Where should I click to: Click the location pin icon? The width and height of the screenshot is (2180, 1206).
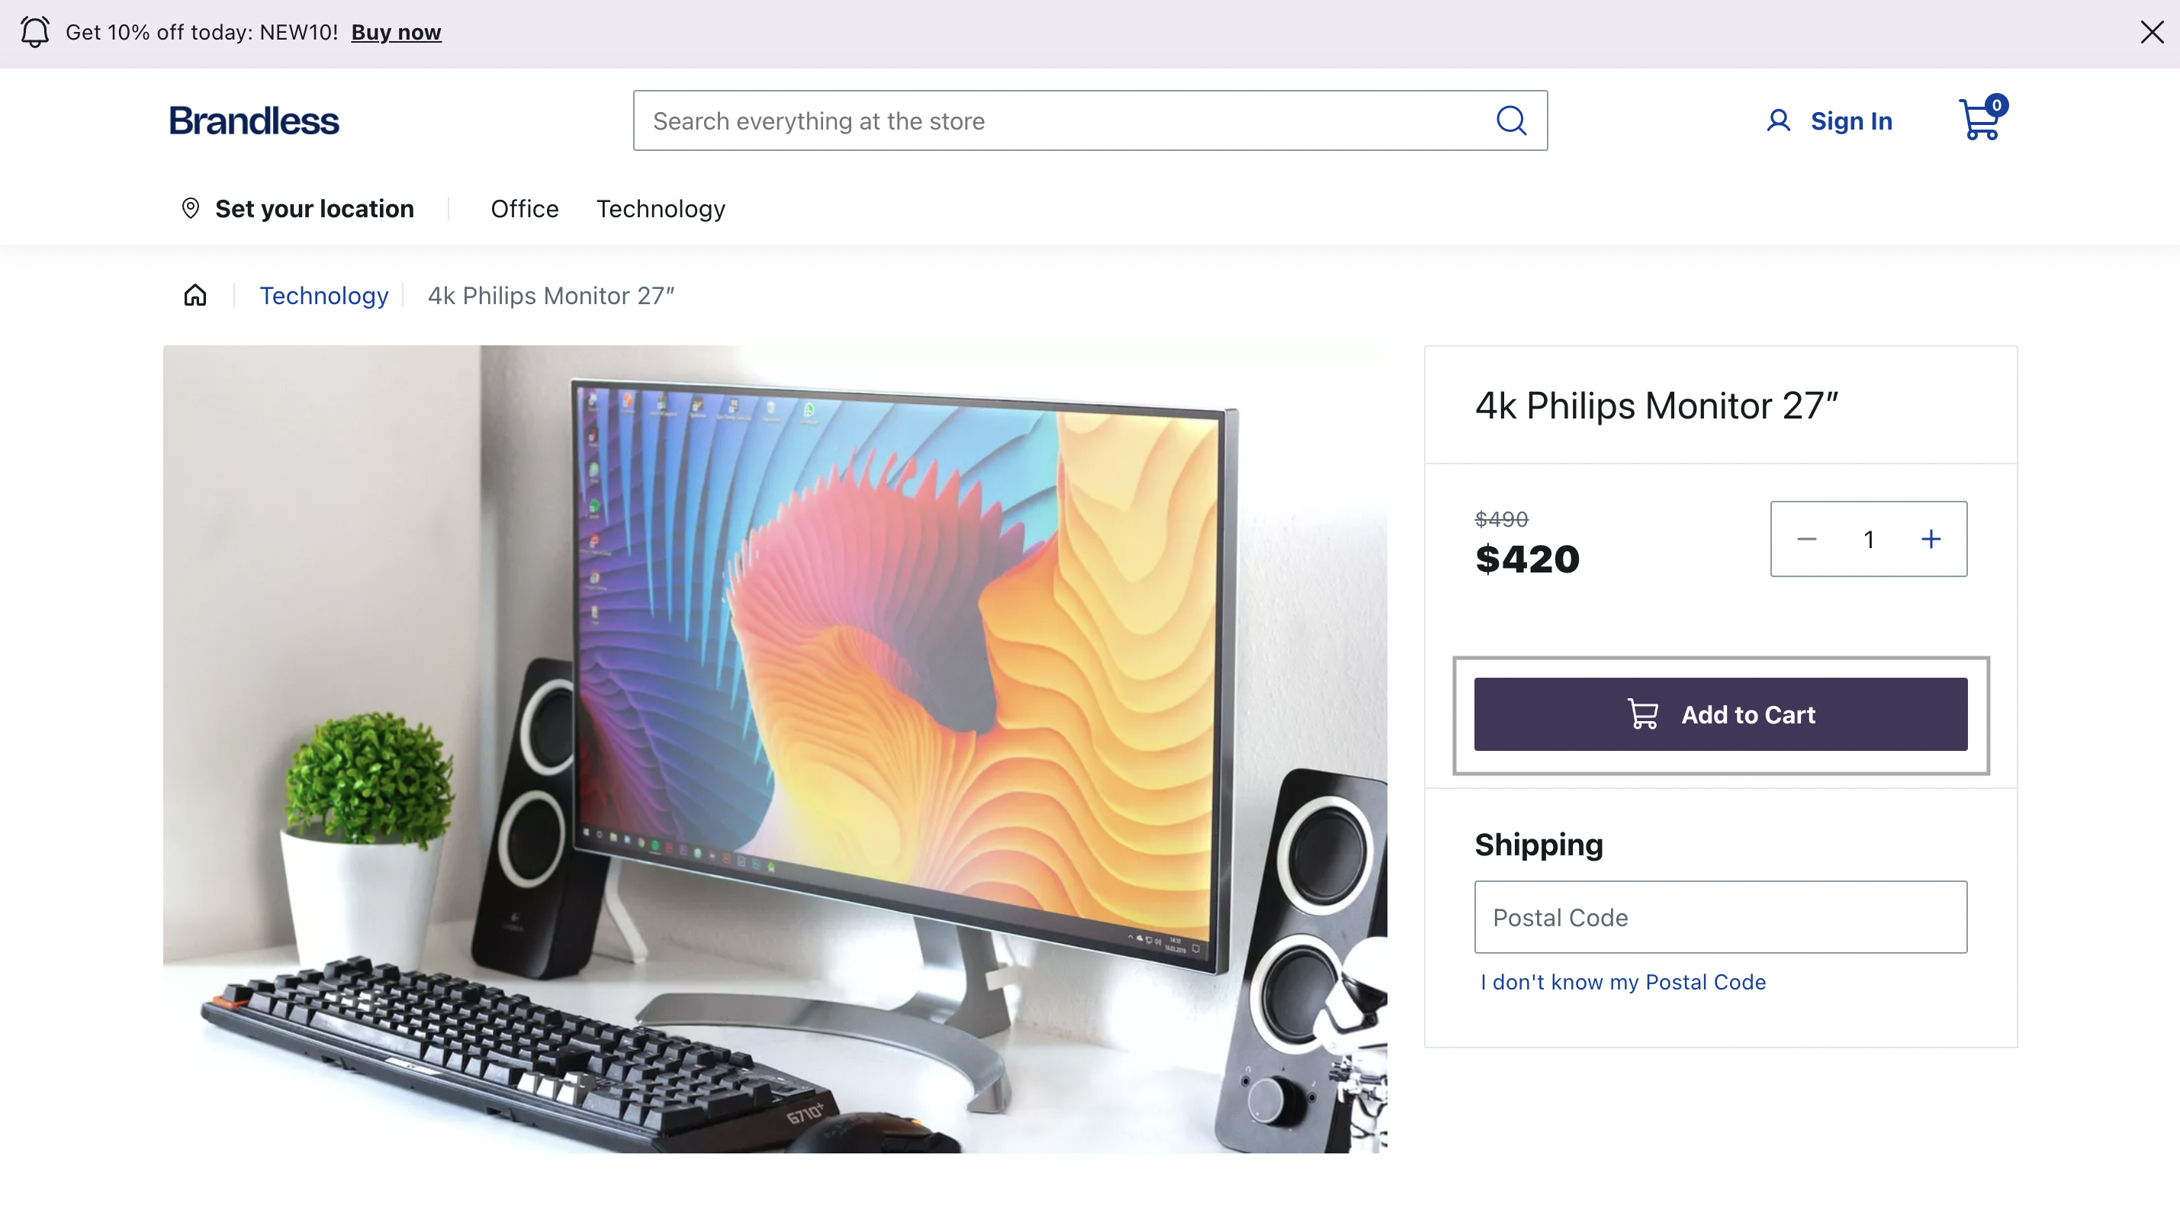tap(188, 207)
